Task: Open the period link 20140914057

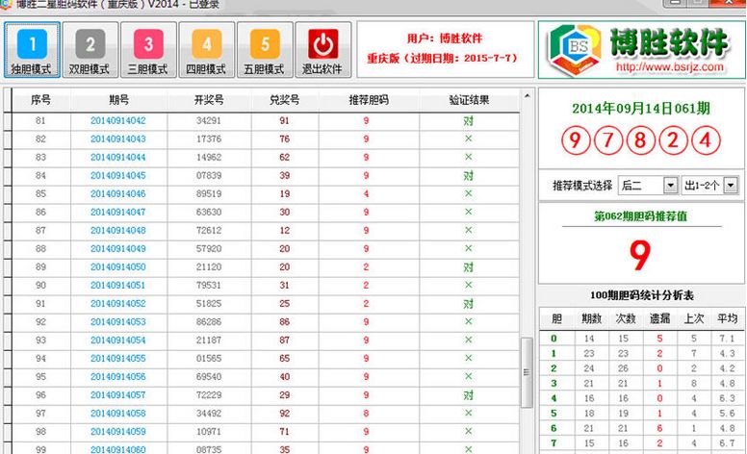Action: 118,395
